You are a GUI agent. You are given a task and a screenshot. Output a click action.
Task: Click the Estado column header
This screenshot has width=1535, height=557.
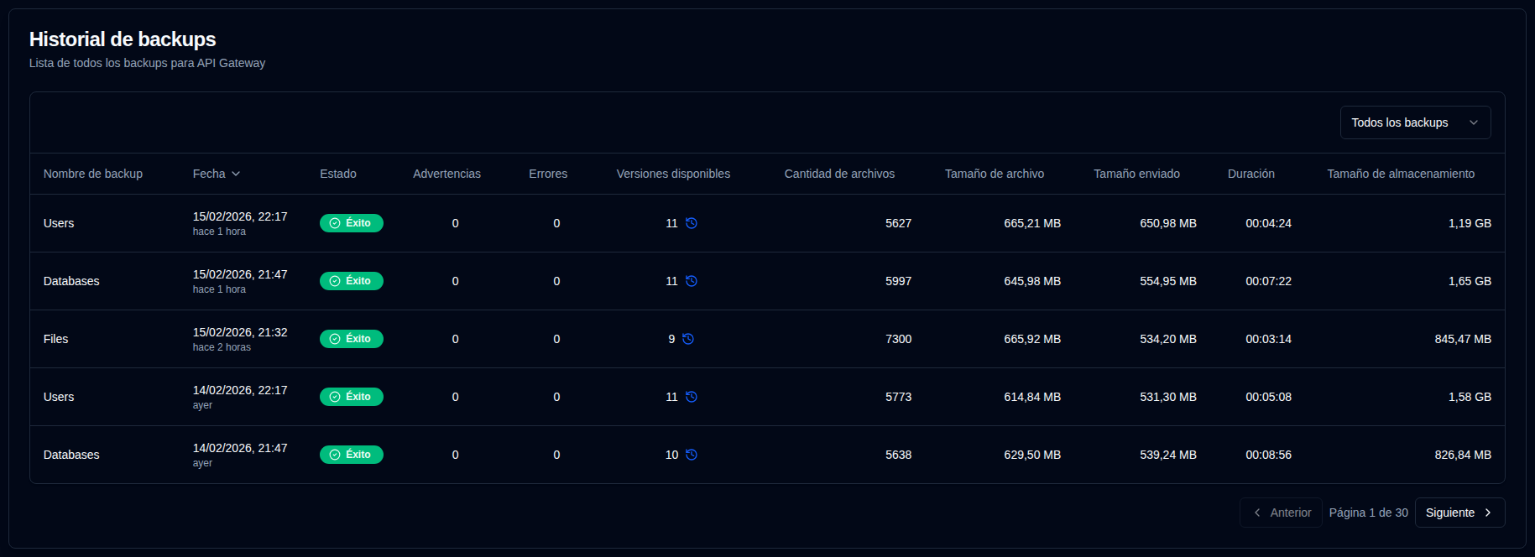pos(338,174)
